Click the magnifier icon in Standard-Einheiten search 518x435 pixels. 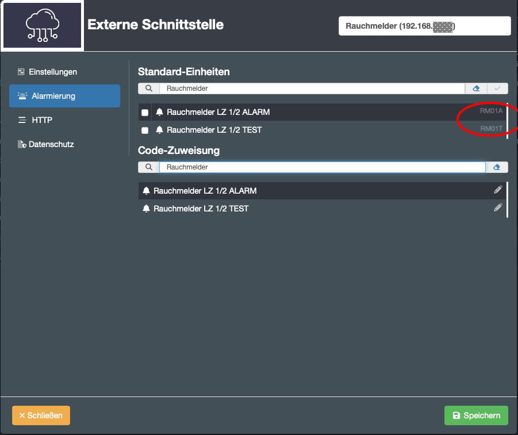[149, 88]
